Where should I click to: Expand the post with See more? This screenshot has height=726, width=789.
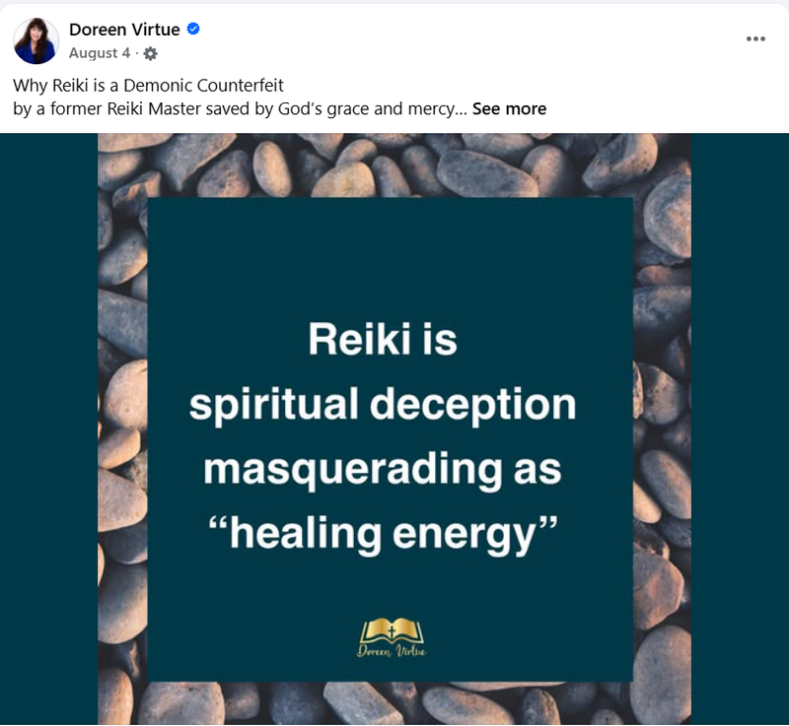[x=509, y=108]
